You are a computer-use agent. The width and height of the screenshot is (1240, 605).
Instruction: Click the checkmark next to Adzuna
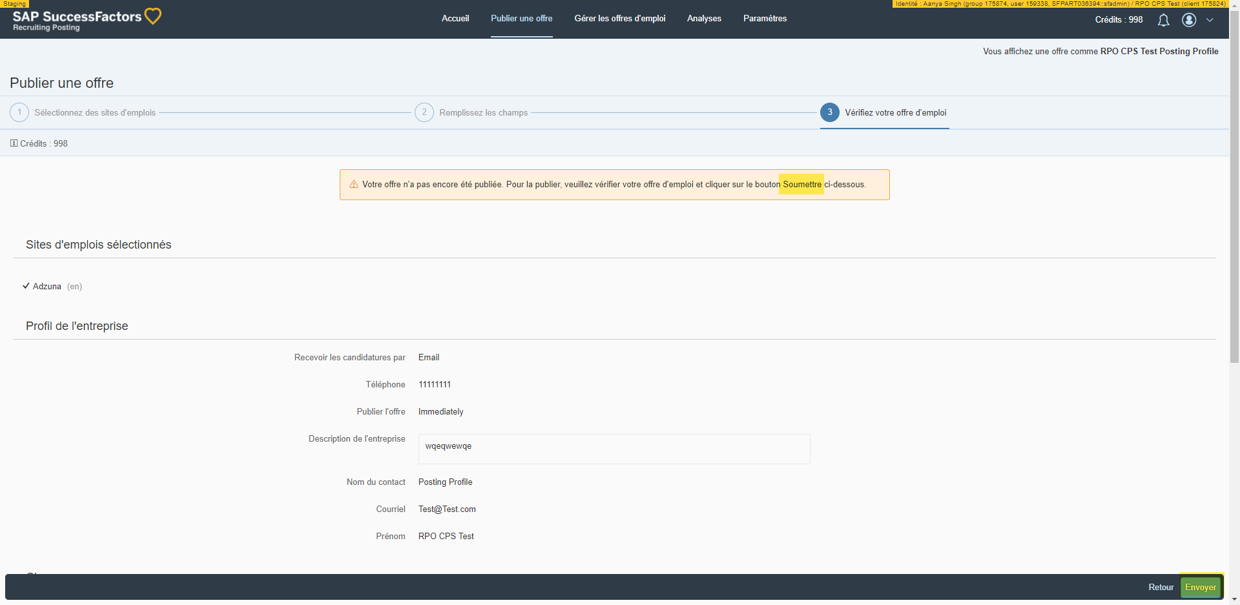click(26, 286)
